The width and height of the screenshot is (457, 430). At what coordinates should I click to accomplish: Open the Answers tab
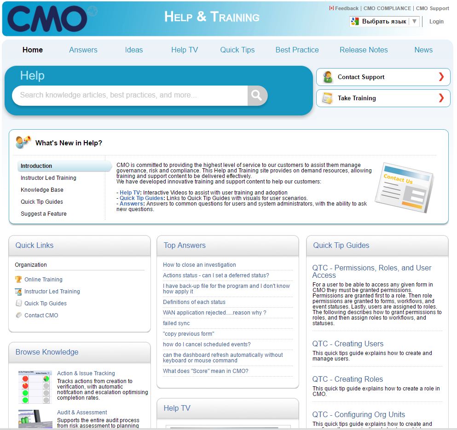tap(83, 50)
